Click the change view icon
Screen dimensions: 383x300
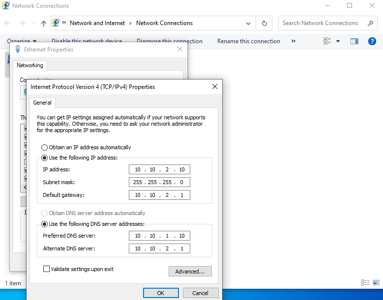tap(327, 41)
